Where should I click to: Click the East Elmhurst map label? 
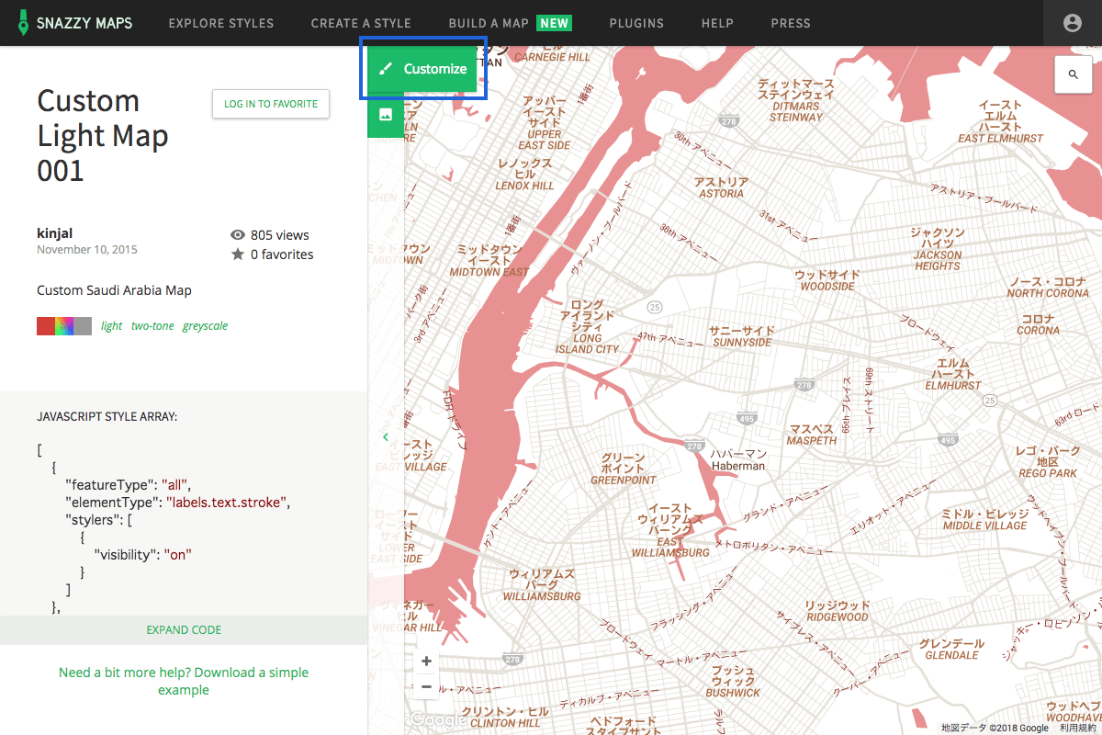click(1001, 122)
